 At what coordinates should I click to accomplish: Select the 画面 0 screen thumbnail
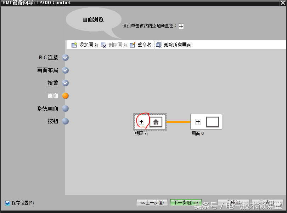pos(213,122)
